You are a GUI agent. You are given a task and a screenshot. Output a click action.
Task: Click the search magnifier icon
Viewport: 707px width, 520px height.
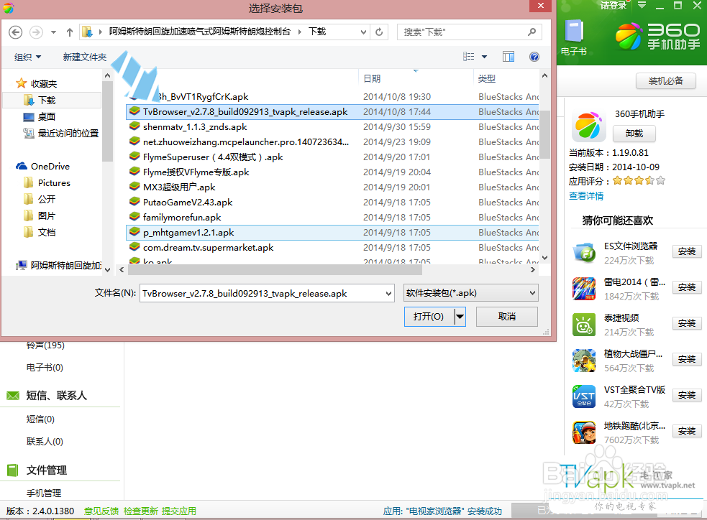532,32
